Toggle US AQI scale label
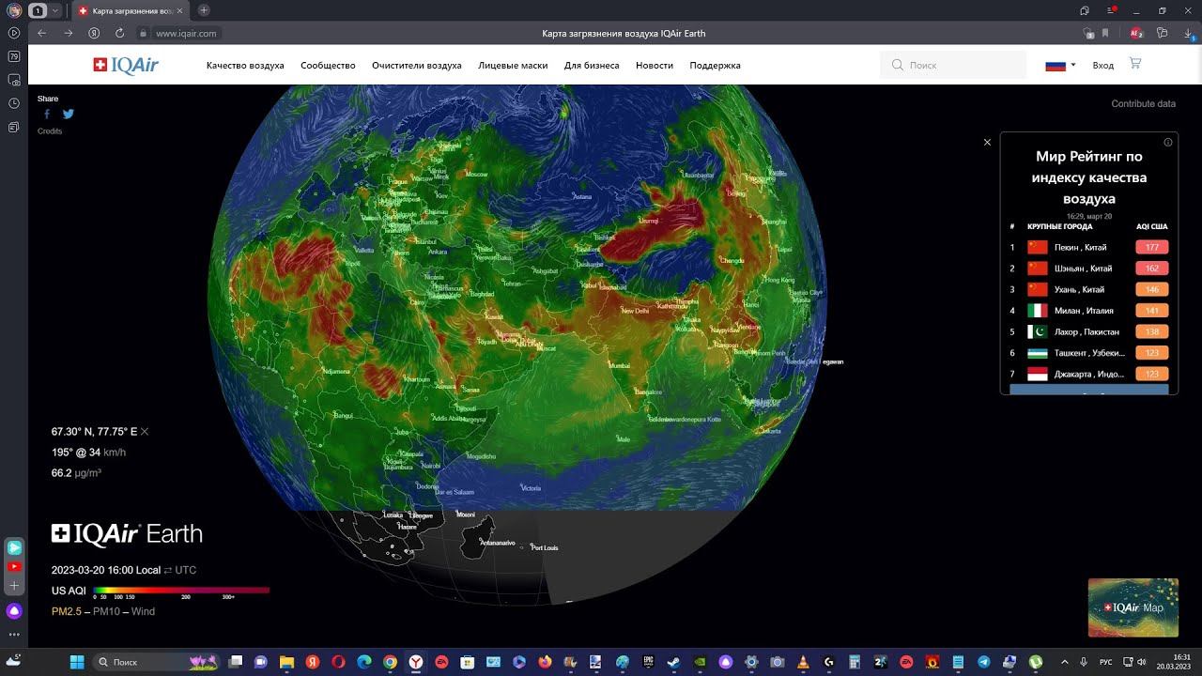Image resolution: width=1202 pixels, height=676 pixels. tap(69, 591)
